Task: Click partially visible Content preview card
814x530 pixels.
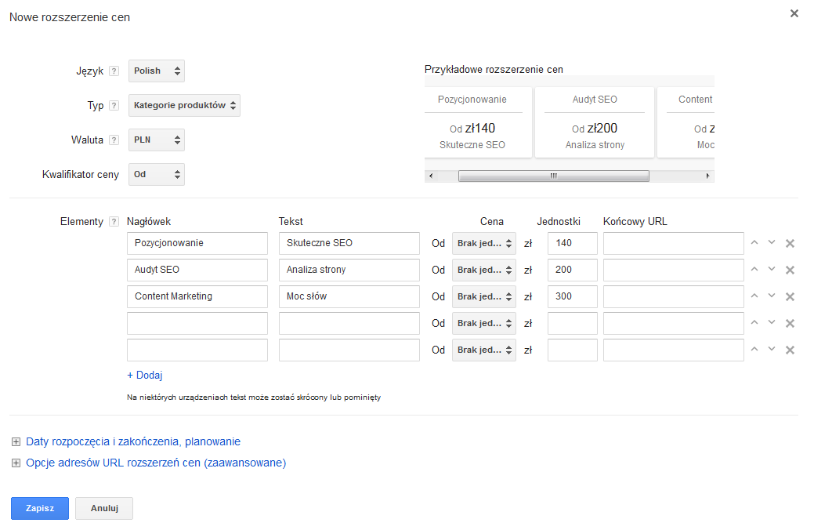Action: 686,122
